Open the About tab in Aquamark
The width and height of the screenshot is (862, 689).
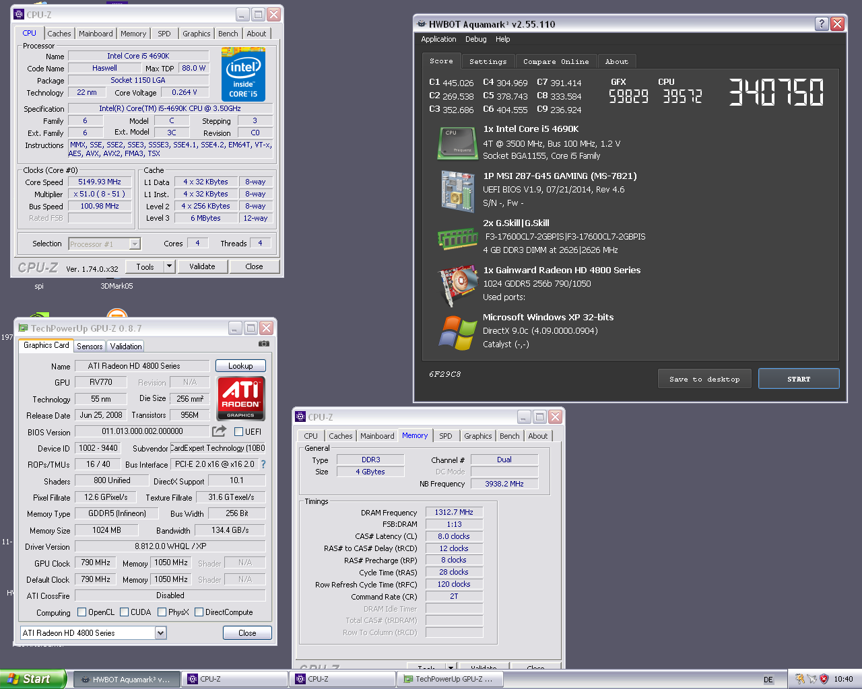(616, 61)
